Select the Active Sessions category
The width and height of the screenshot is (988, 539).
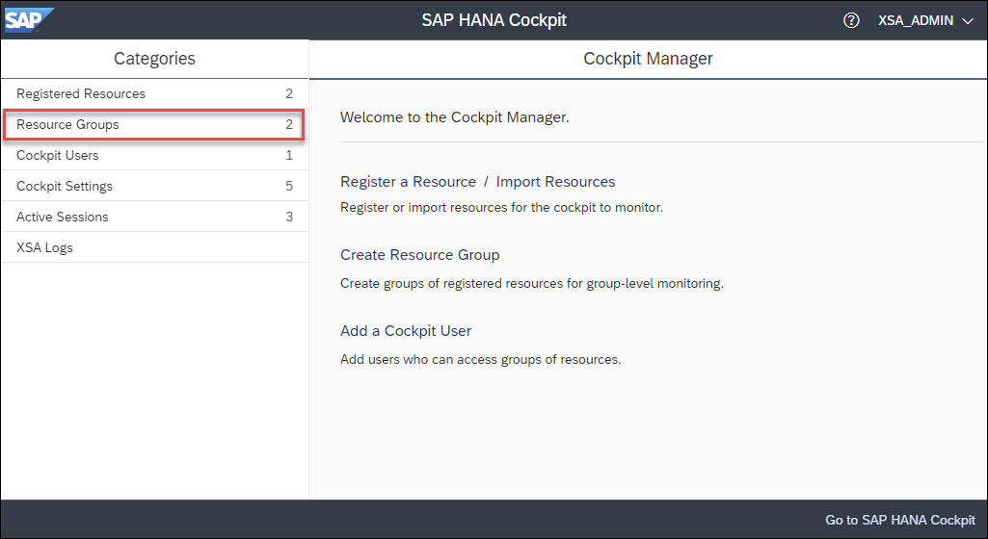[x=154, y=217]
